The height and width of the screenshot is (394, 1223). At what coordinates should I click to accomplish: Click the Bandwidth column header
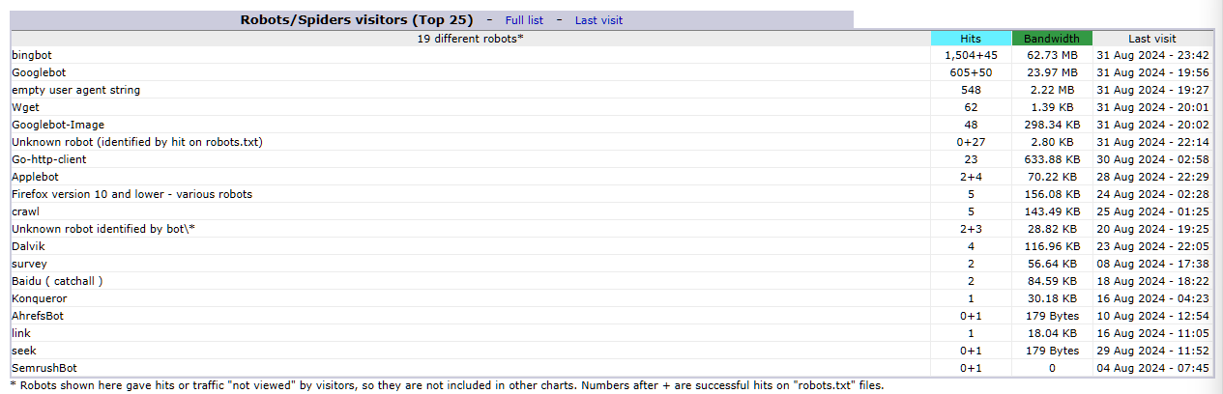tap(1052, 39)
